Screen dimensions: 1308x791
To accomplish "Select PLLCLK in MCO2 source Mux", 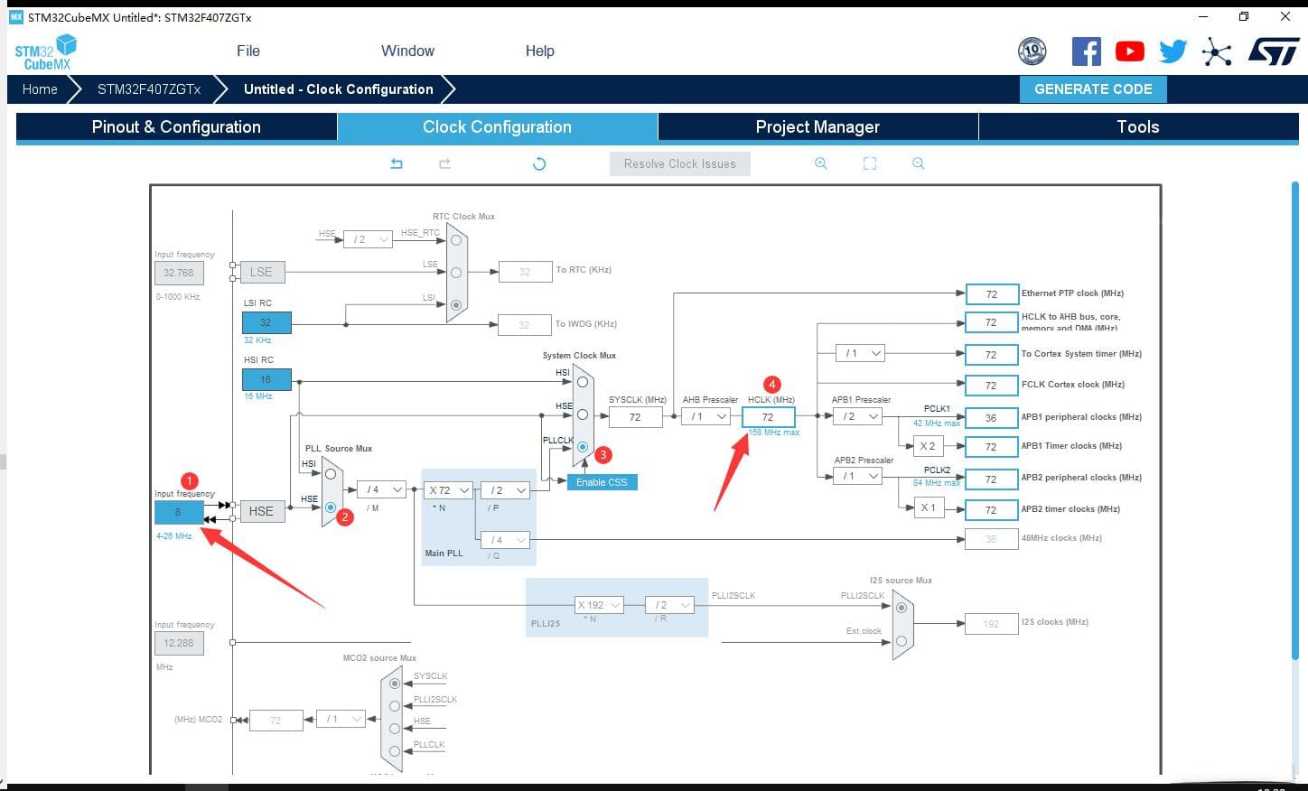I will (395, 751).
